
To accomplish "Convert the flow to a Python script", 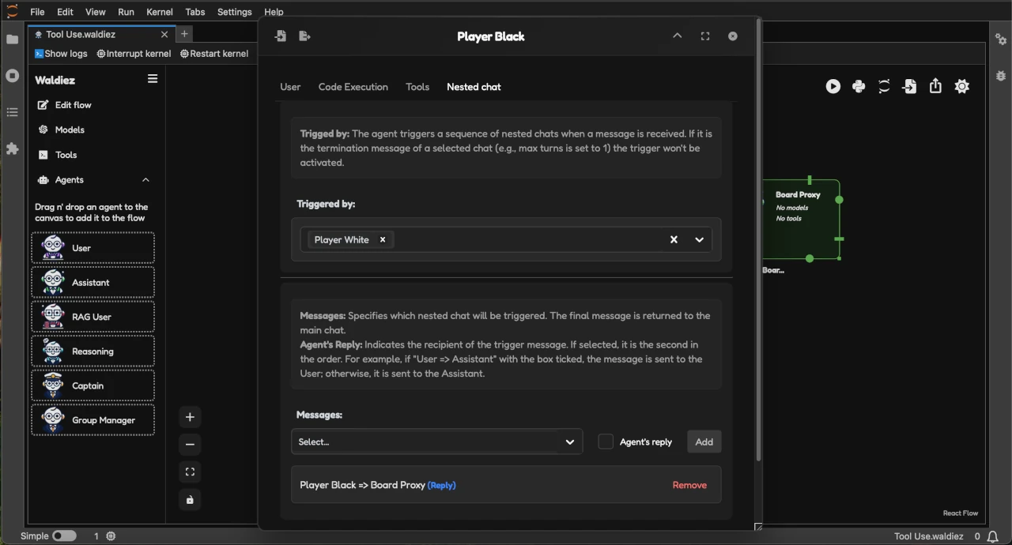I will 859,86.
